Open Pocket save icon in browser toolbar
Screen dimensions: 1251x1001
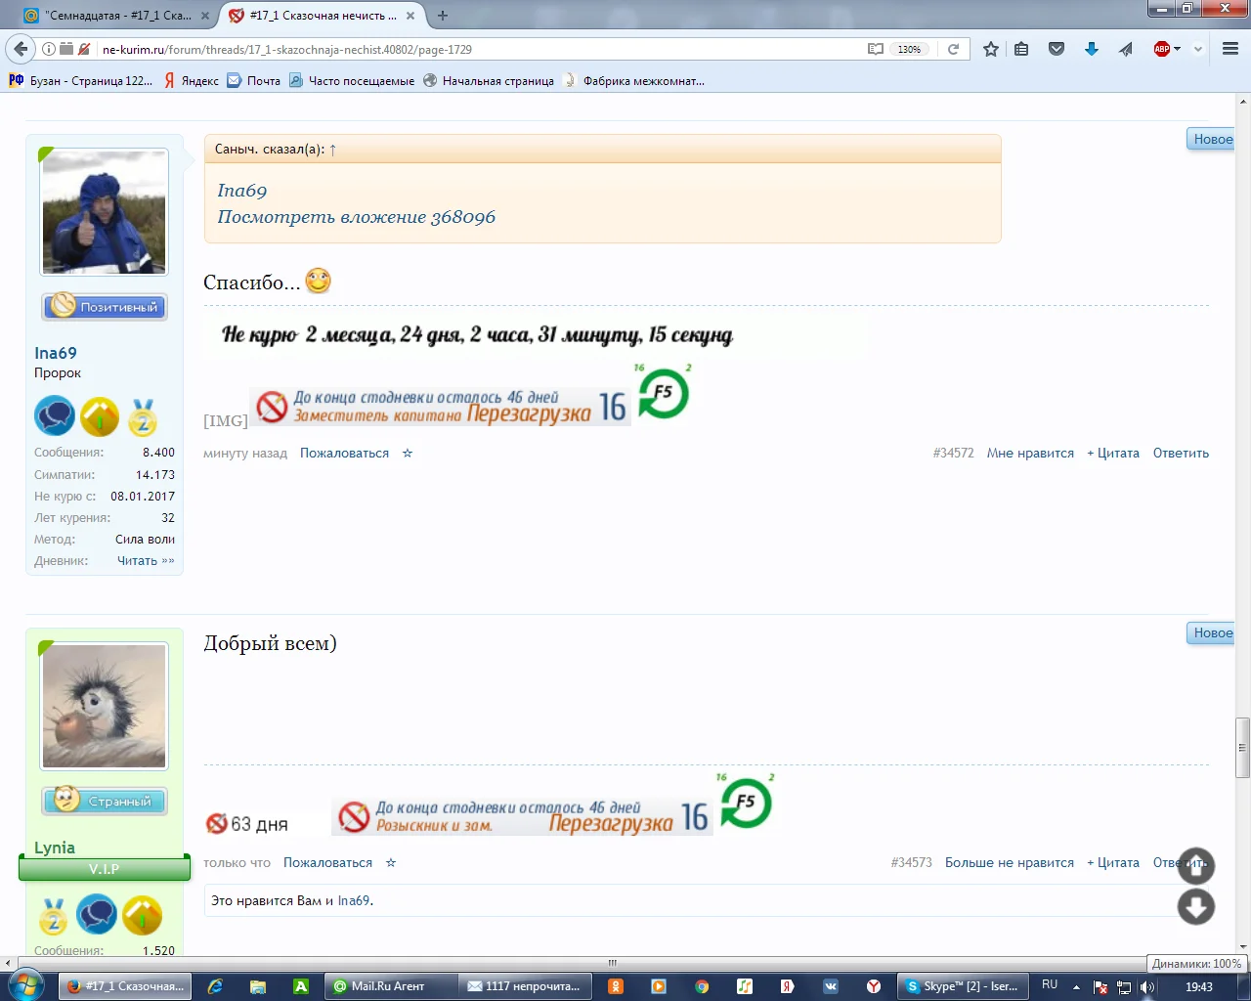[x=1056, y=48]
